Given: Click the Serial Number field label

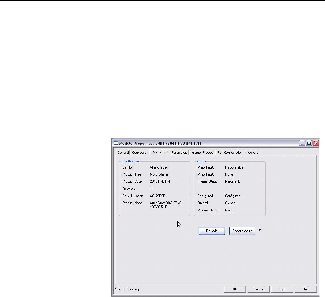Looking at the screenshot, I should [133, 196].
